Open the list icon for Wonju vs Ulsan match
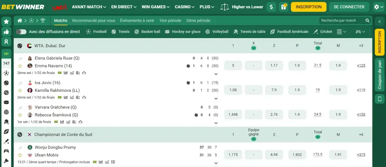Viewport: 386px width, 167px height. tap(113, 162)
